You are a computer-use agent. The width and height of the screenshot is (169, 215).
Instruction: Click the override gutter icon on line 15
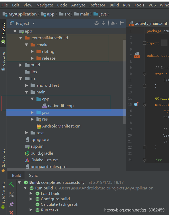[x=136, y=104]
